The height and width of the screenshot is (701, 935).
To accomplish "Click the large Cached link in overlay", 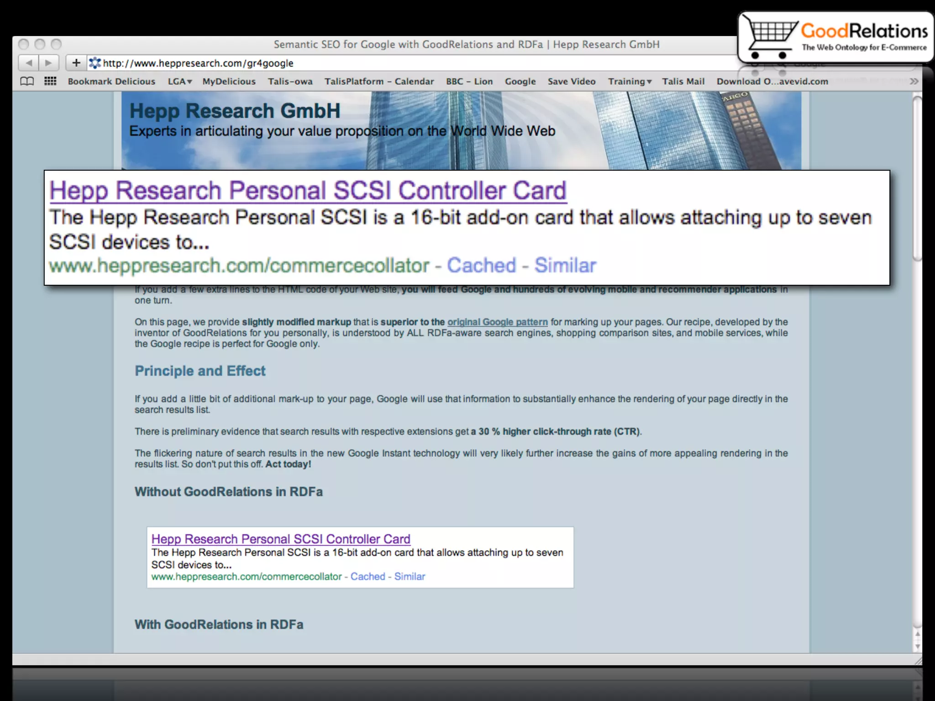I will [x=481, y=265].
